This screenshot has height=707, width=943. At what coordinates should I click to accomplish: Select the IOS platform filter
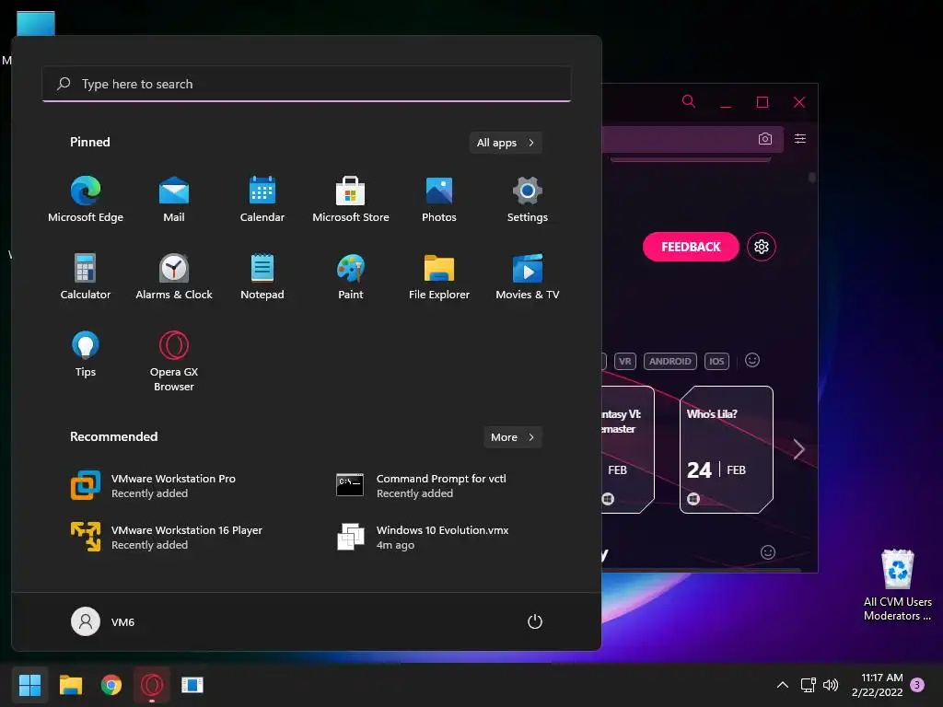(716, 361)
